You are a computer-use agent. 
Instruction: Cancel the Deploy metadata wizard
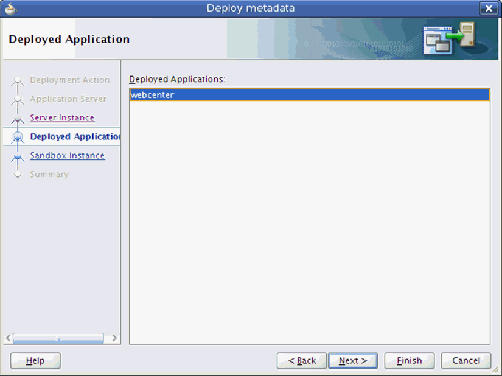(466, 361)
